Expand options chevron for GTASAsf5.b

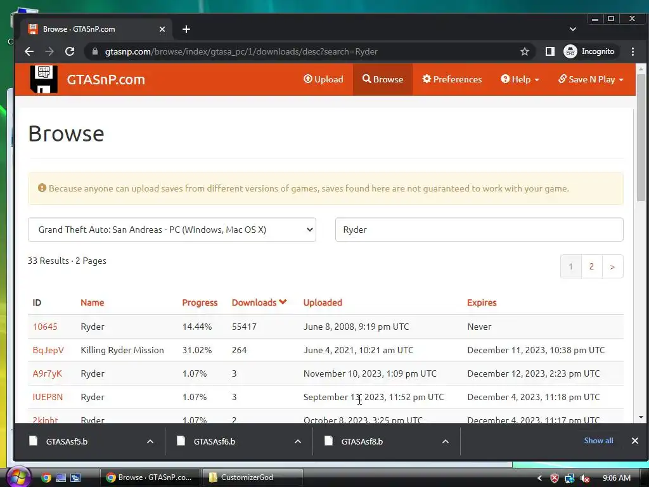coord(150,441)
